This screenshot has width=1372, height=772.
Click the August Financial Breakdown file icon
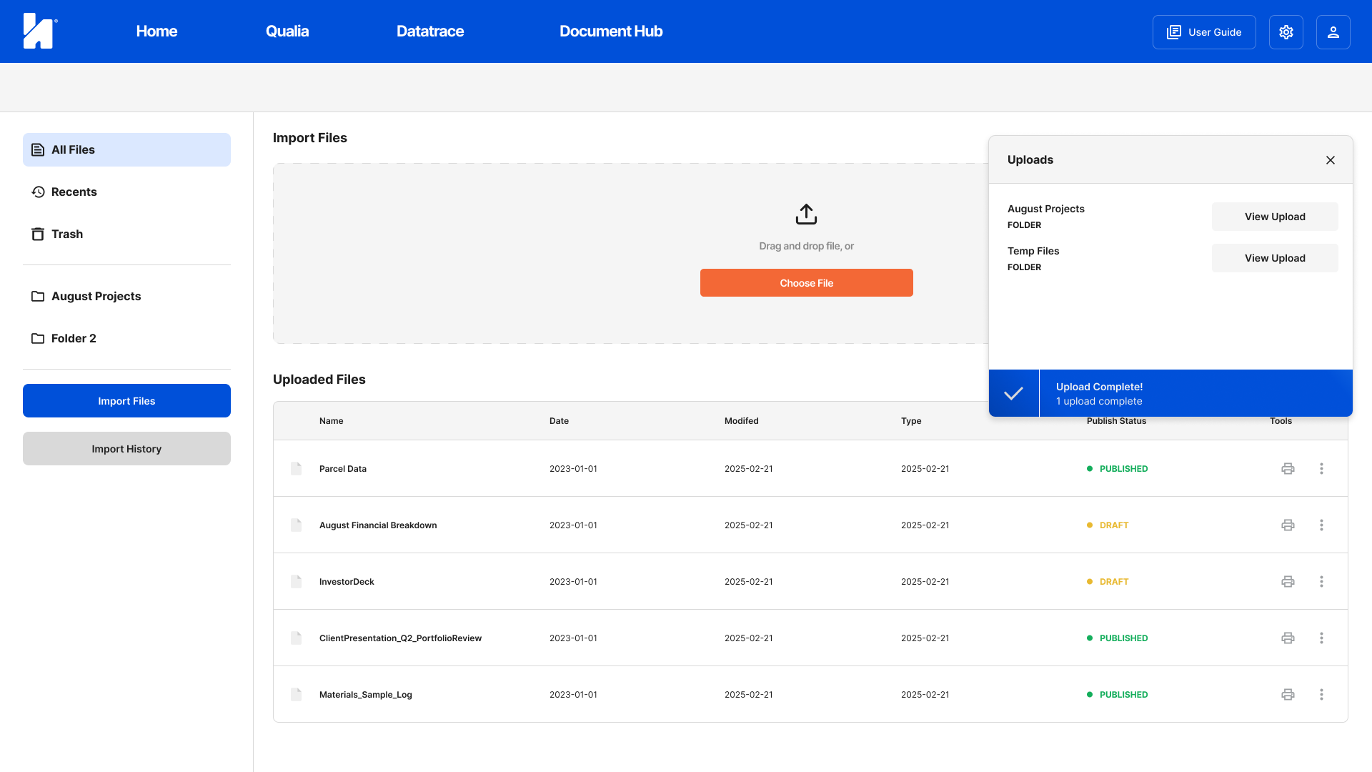(296, 525)
